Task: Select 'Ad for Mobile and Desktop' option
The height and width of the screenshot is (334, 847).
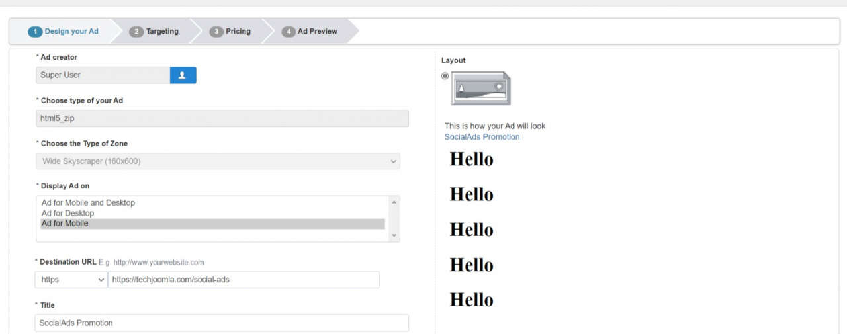Action: [88, 203]
